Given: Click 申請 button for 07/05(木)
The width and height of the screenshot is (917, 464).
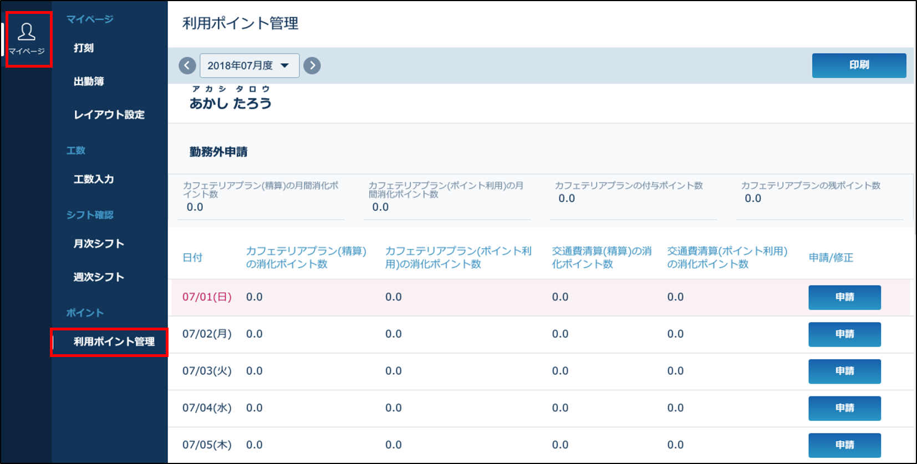Looking at the screenshot, I should coord(844,445).
